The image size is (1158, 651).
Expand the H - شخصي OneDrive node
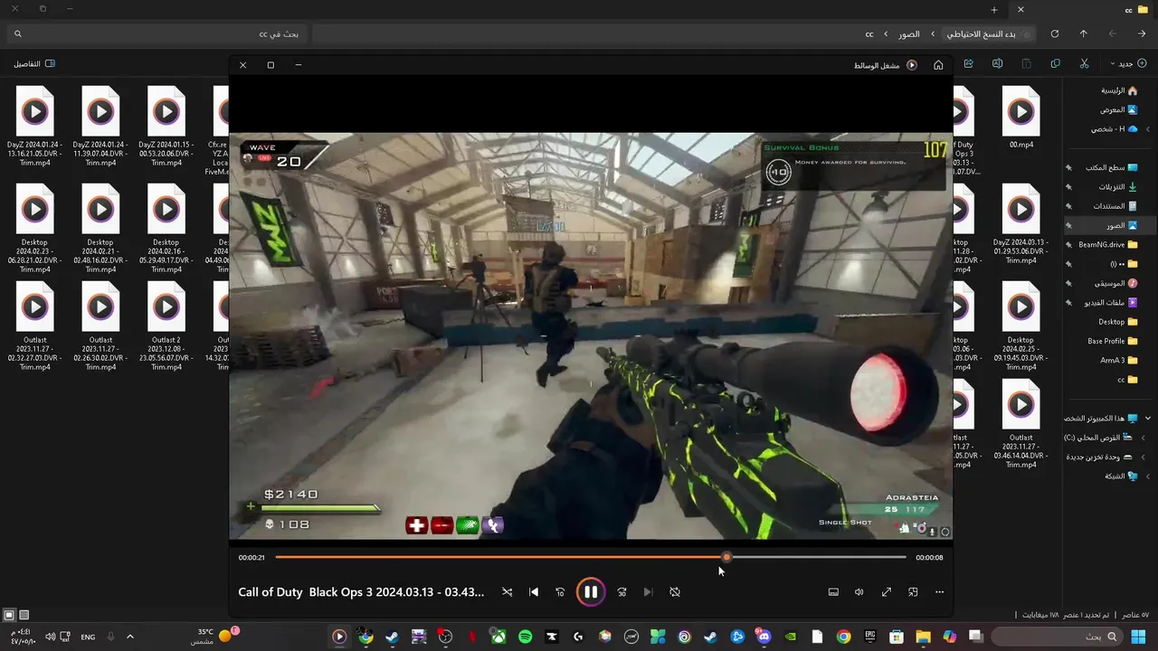point(1148,129)
